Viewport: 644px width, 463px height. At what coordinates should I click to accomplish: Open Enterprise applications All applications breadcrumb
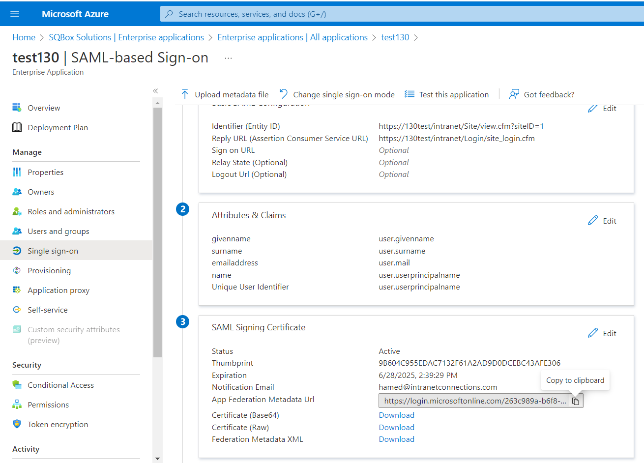(293, 37)
